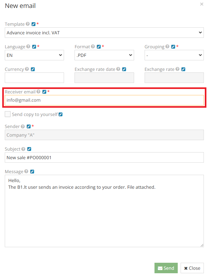Expand the Format dropdown showing .PDF
The height and width of the screenshot is (278, 208).
tap(104, 55)
